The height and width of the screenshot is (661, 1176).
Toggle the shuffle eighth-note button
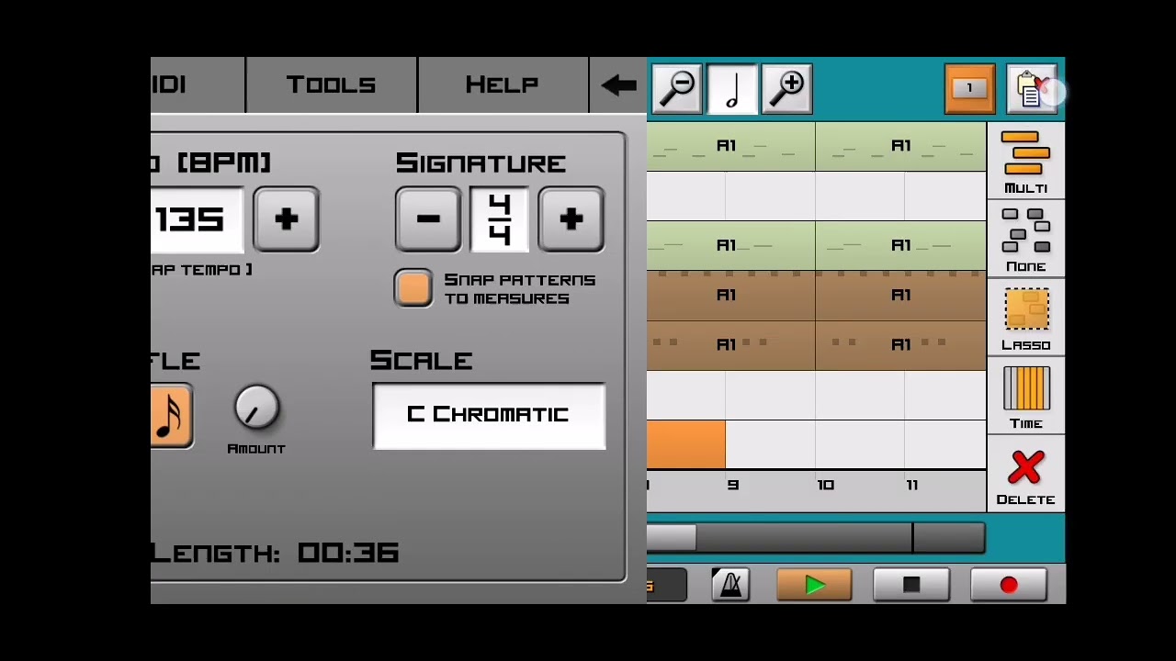pyautogui.click(x=172, y=416)
